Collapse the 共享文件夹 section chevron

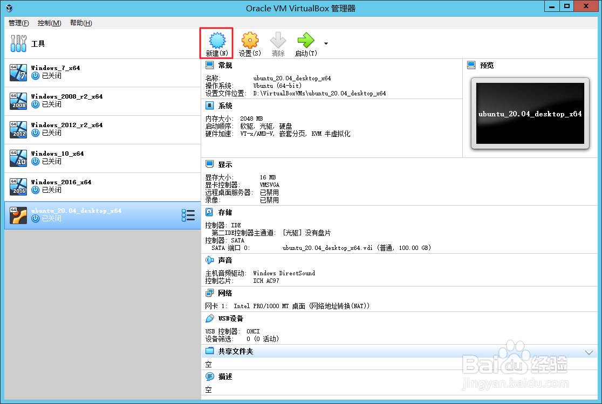pos(589,352)
